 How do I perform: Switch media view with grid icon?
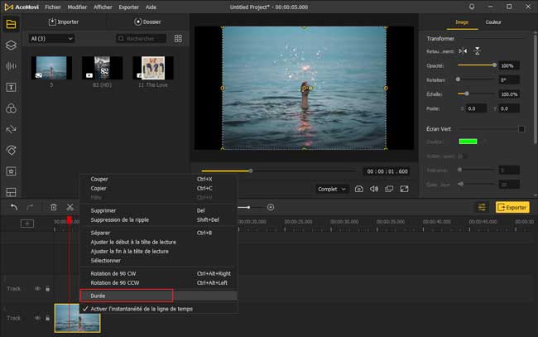coord(178,38)
